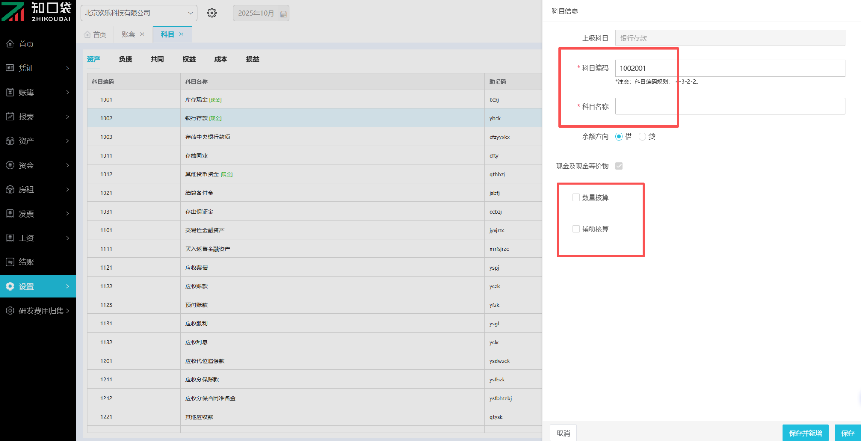Select the 贷 balance direction radio button

pyautogui.click(x=642, y=137)
